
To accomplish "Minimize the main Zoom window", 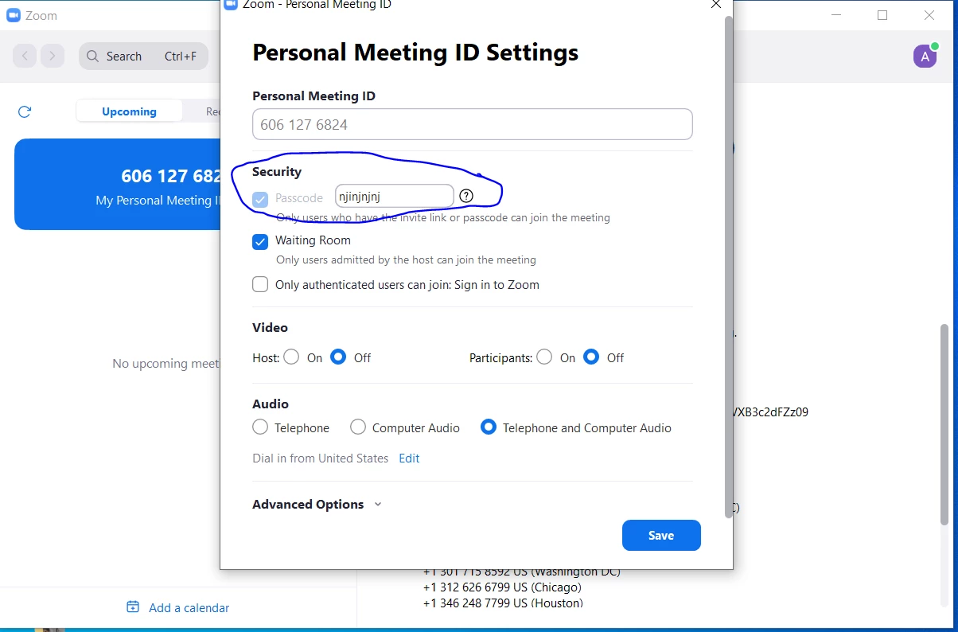I will click(x=835, y=15).
